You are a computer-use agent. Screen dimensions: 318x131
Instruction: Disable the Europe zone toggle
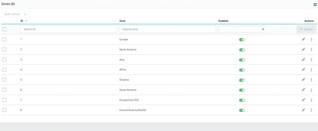(x=242, y=40)
